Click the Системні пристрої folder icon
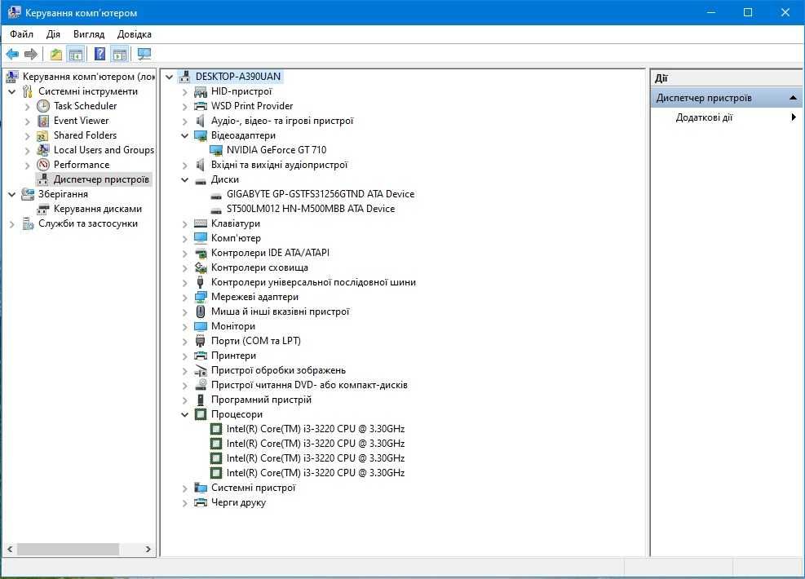The width and height of the screenshot is (805, 579). pos(201,488)
